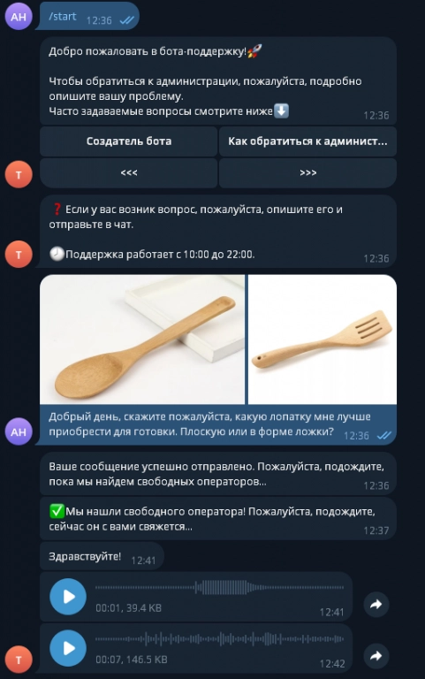The height and width of the screenshot is (679, 425).
Task: Open the wooden spoon photo
Action: [142, 339]
